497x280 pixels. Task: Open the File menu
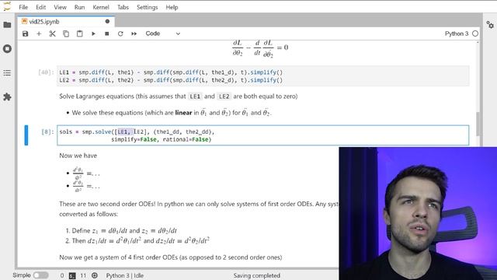point(23,7)
